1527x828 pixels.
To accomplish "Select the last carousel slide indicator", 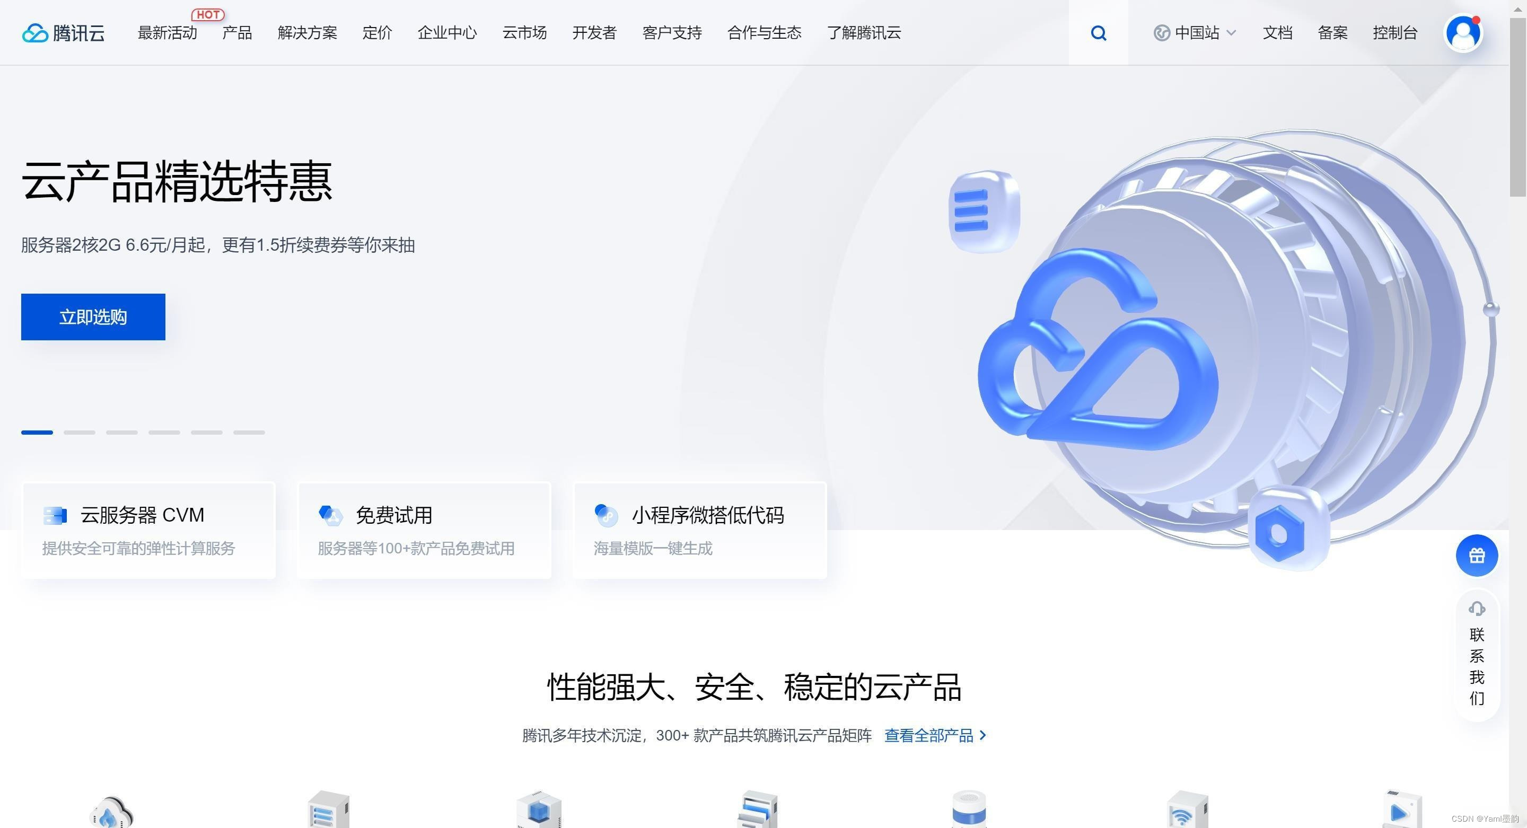I will (249, 433).
